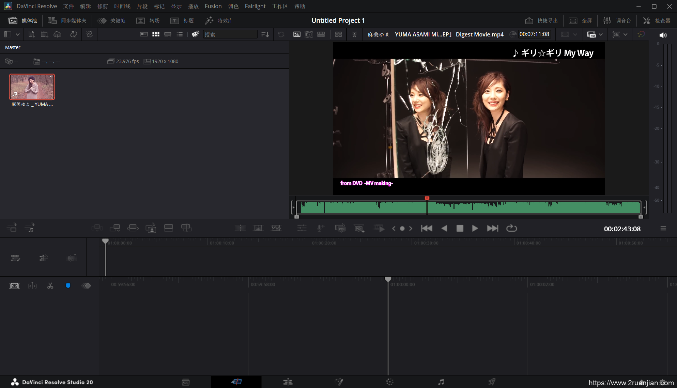Image resolution: width=677 pixels, height=388 pixels.
Task: Switch viewer to source tape mode
Action: coord(309,34)
